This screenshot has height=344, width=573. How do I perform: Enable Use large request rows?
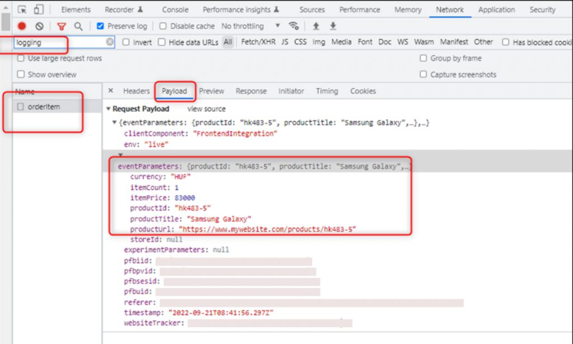click(21, 58)
